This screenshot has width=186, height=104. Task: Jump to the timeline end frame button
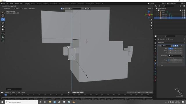point(83,92)
